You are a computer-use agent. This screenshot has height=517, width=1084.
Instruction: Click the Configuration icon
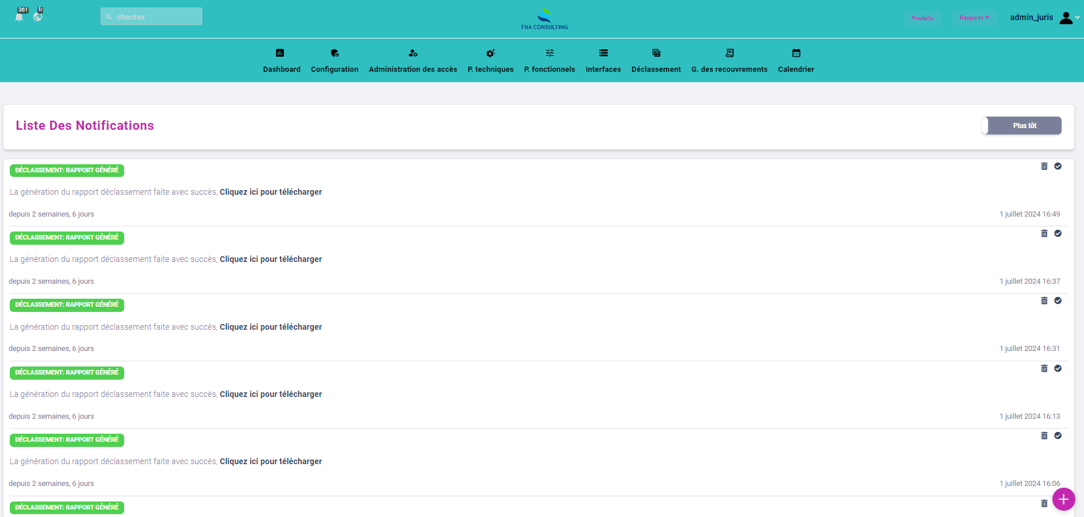coord(335,53)
